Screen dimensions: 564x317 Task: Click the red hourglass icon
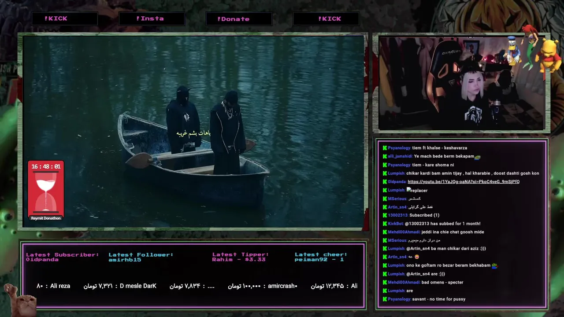click(x=46, y=192)
